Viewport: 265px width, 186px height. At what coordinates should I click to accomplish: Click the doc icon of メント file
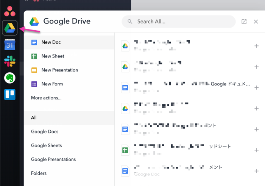pos(125,171)
